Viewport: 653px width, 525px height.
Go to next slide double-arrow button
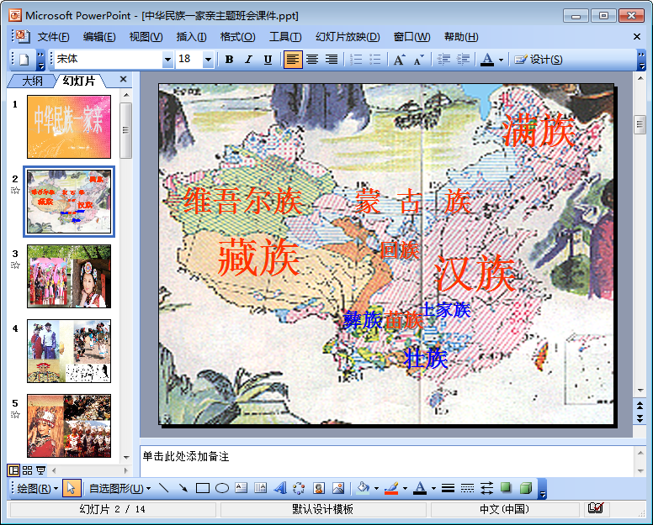(640, 419)
